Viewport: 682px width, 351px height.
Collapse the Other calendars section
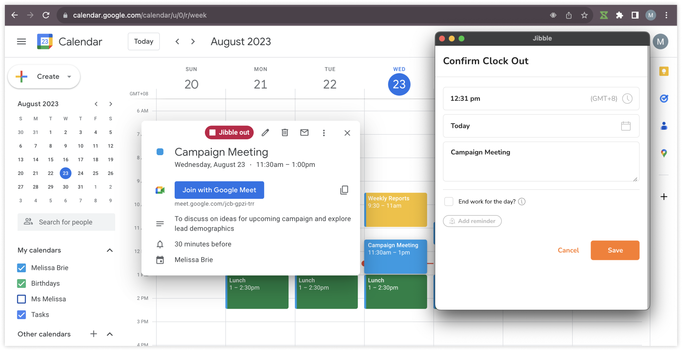[110, 334]
